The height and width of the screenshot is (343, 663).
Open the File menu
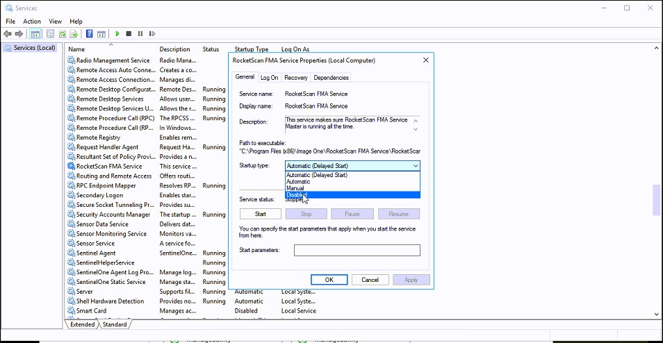pyautogui.click(x=10, y=21)
